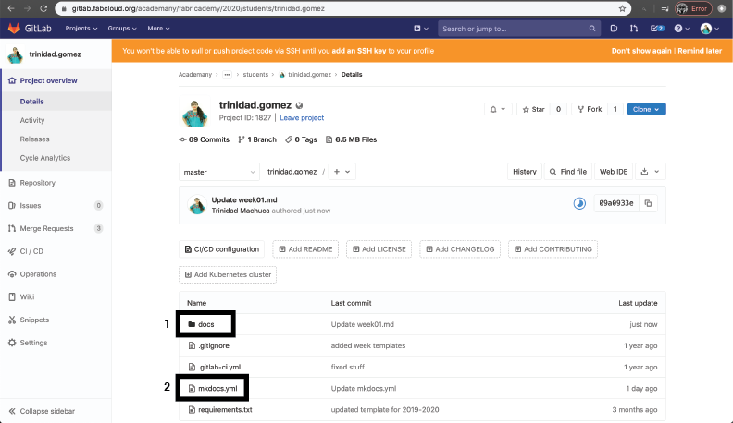
Task: Click the trinidad.gomez sidebar avatar
Action: 15,54
